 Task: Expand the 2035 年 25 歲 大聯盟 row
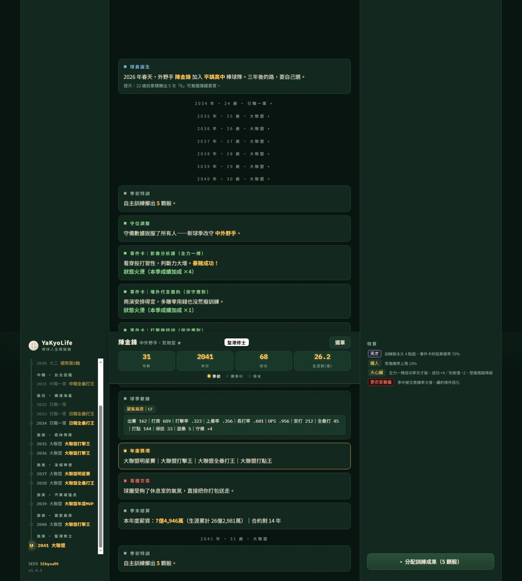pyautogui.click(x=234, y=116)
